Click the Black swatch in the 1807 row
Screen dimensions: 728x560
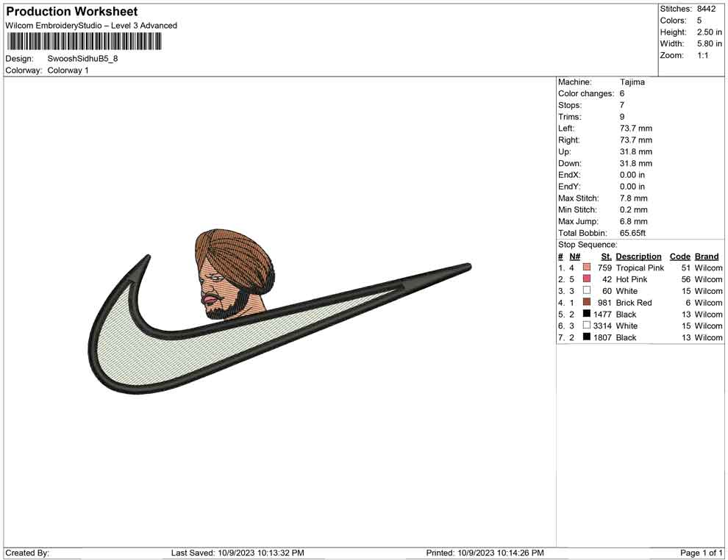point(587,337)
